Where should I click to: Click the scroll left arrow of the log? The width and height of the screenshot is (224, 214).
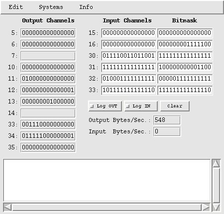click(x=7, y=207)
